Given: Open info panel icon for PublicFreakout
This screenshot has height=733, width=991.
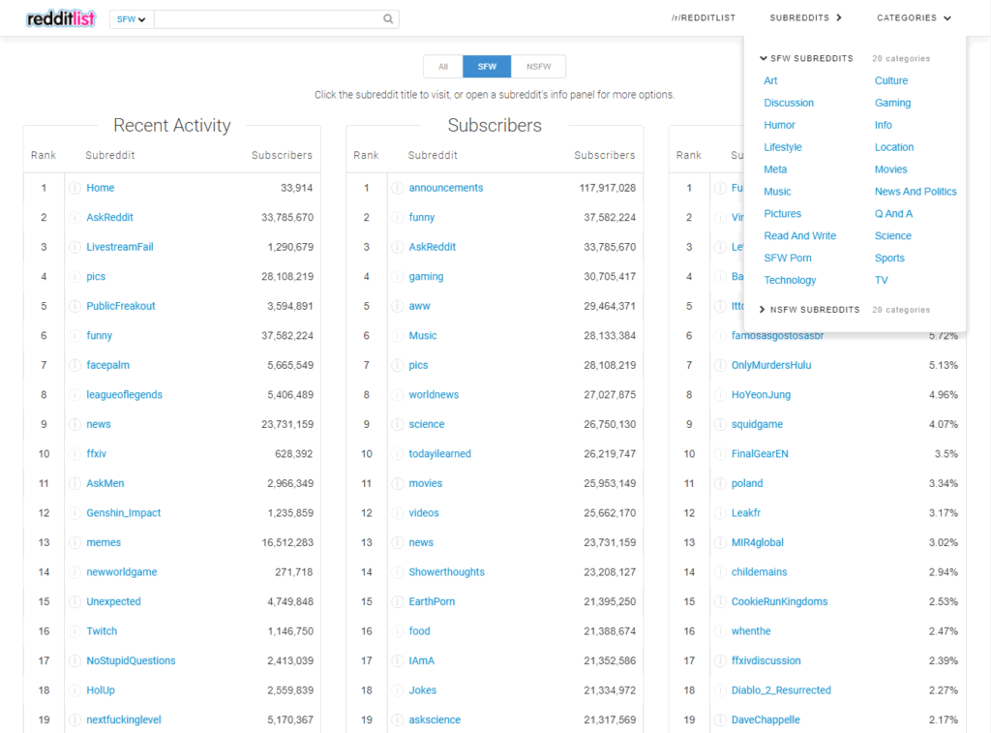Looking at the screenshot, I should 75,306.
